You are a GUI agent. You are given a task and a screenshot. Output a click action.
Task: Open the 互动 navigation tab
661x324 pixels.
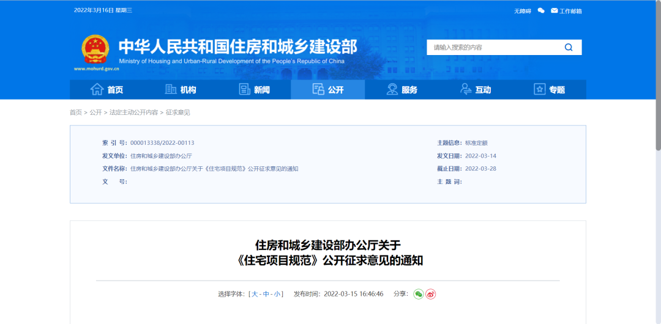(476, 90)
